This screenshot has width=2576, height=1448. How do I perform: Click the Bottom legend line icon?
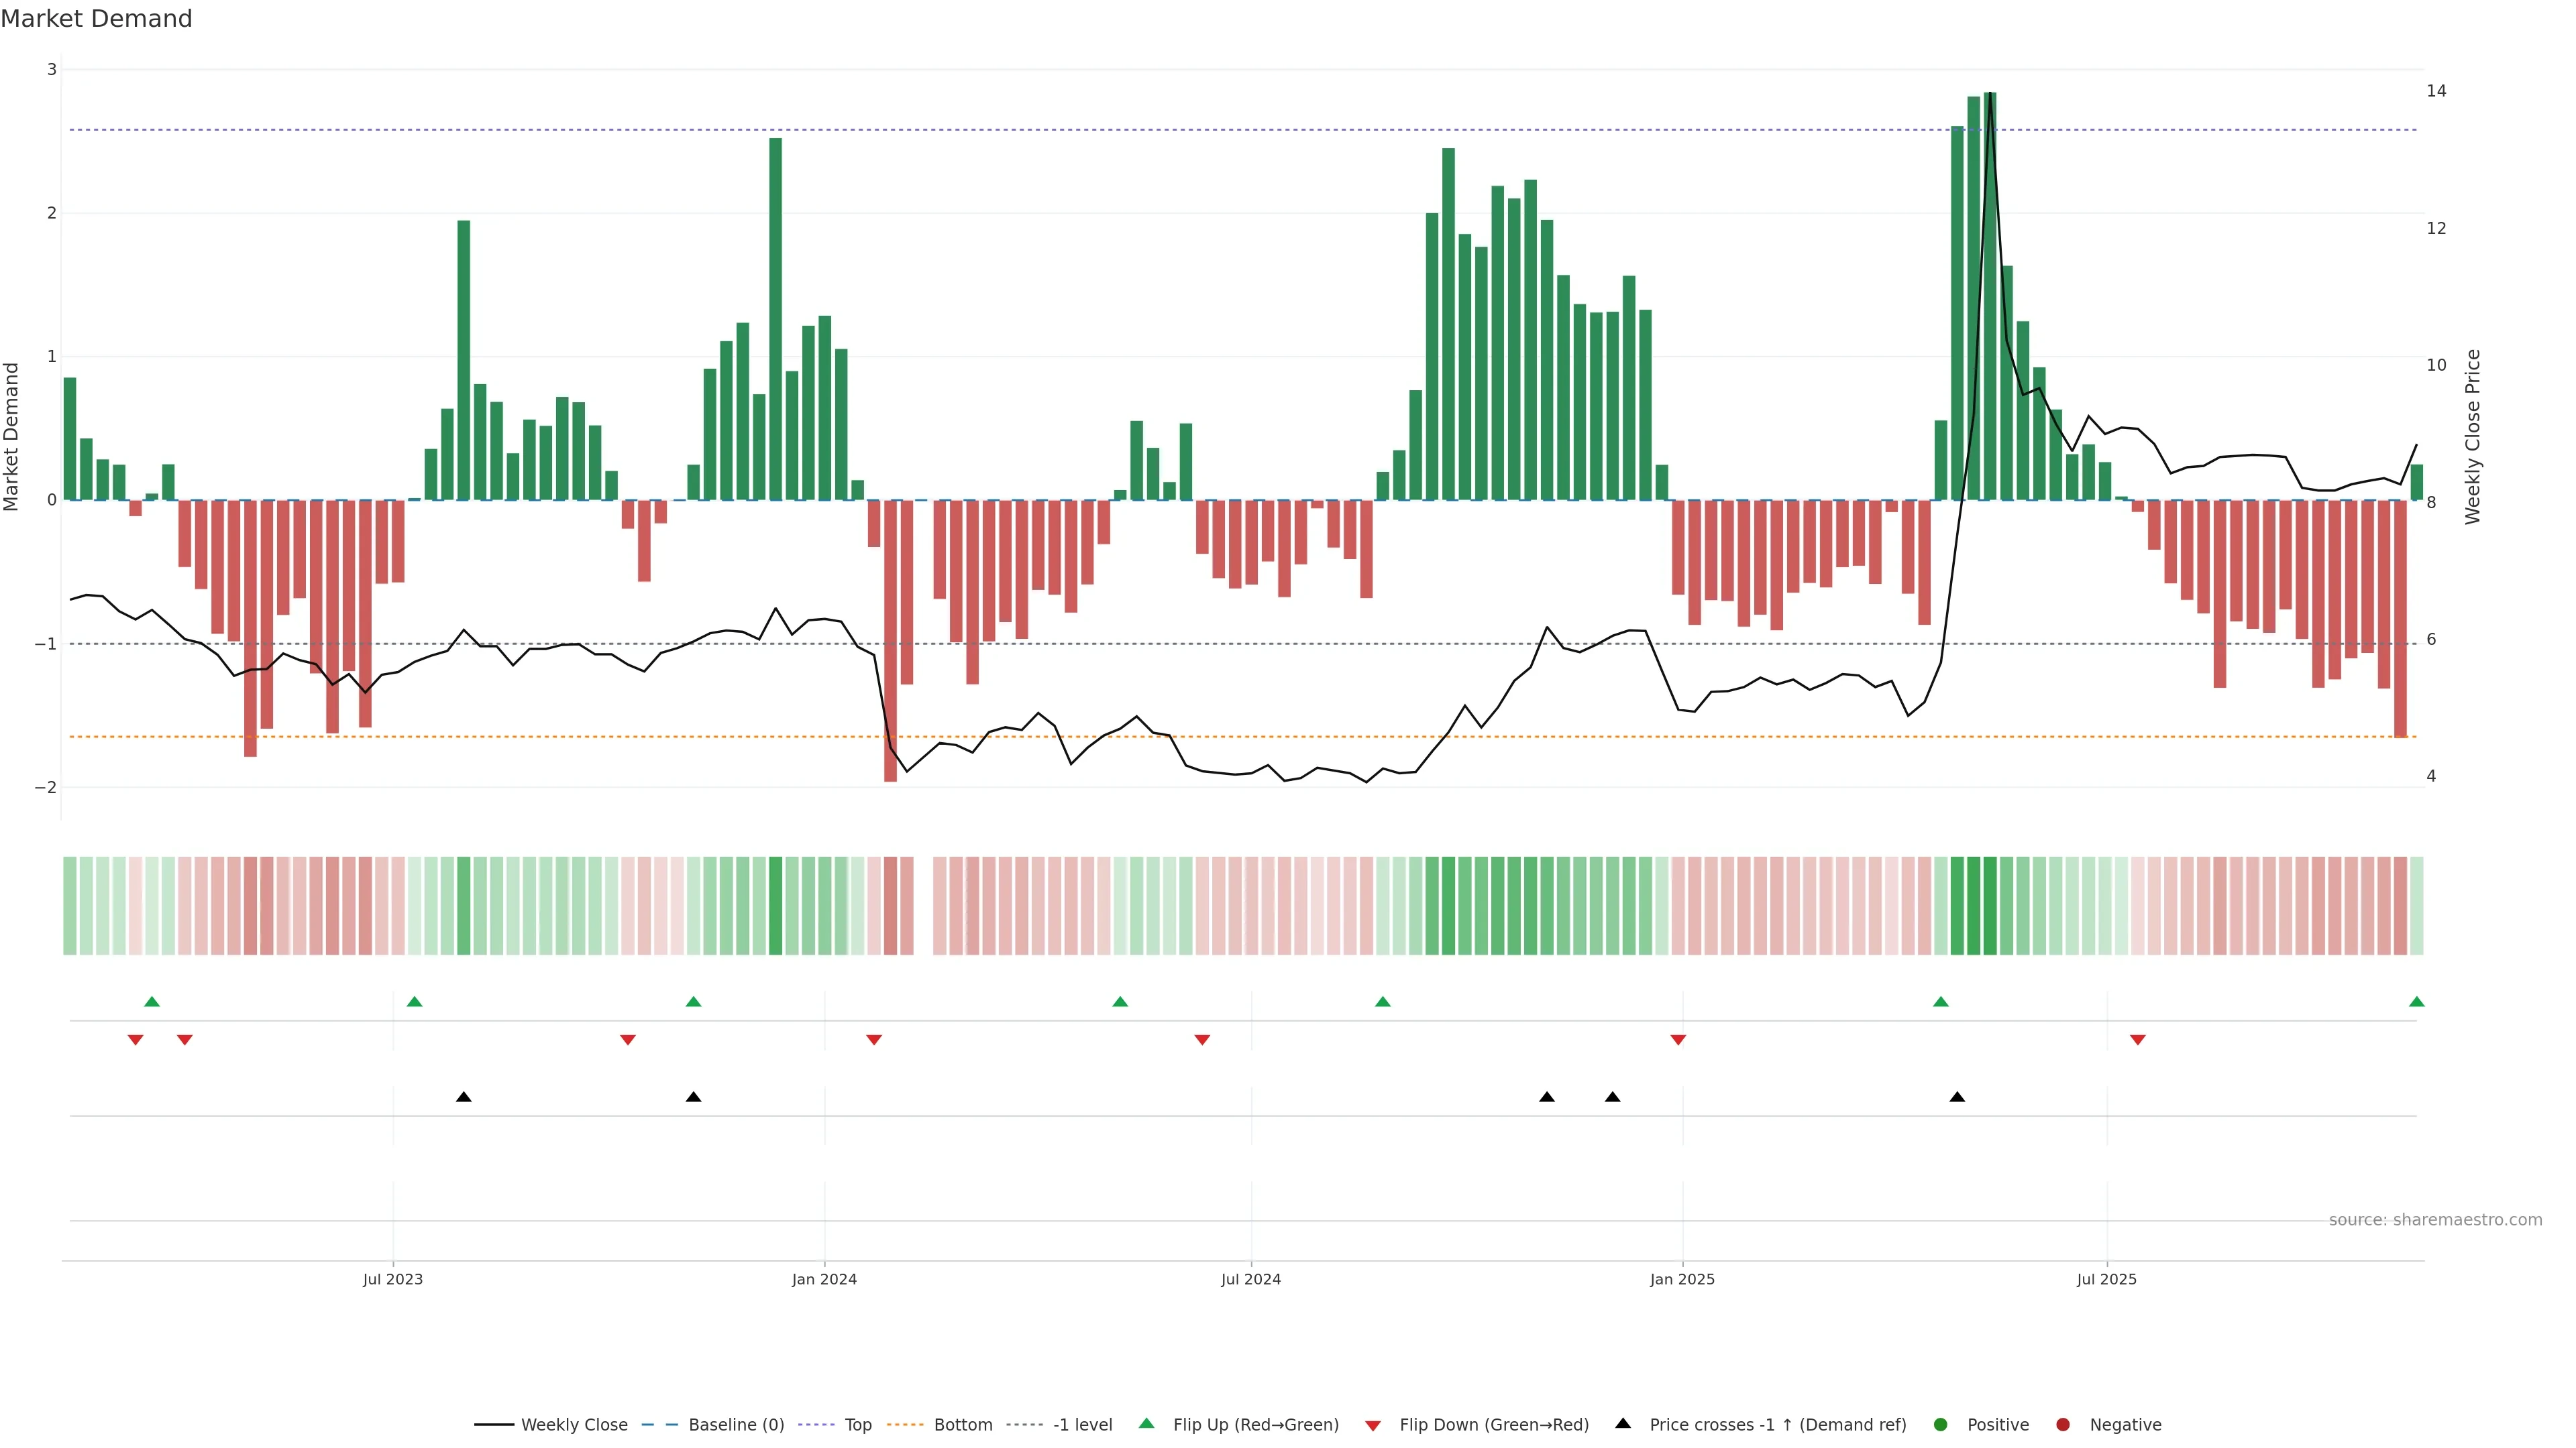[905, 1425]
